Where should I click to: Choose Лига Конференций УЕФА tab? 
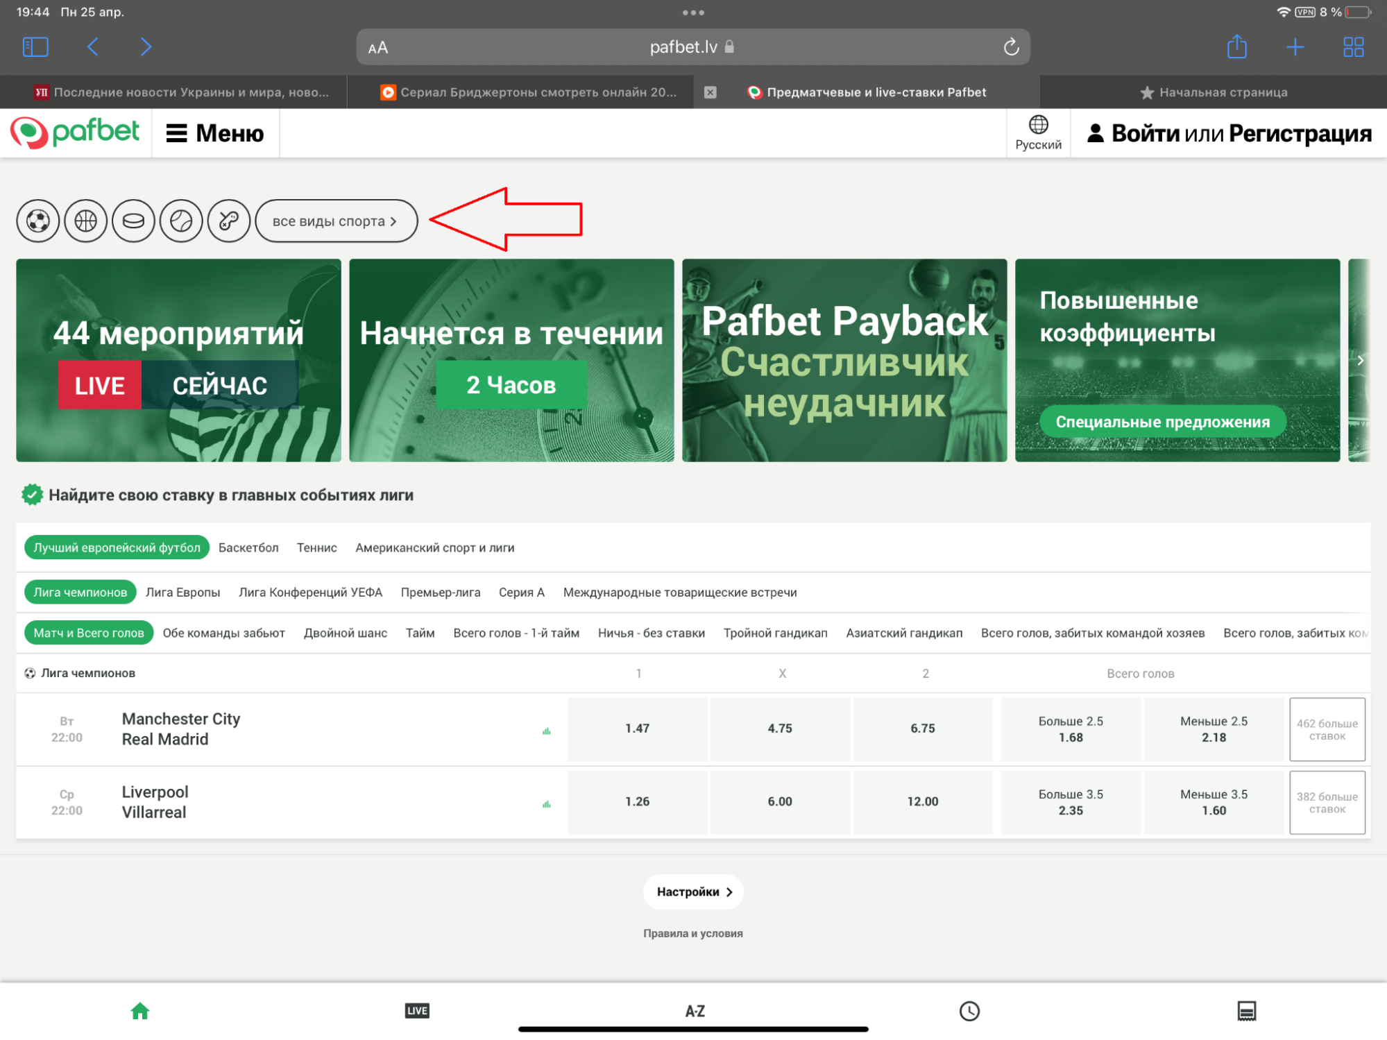tap(311, 592)
